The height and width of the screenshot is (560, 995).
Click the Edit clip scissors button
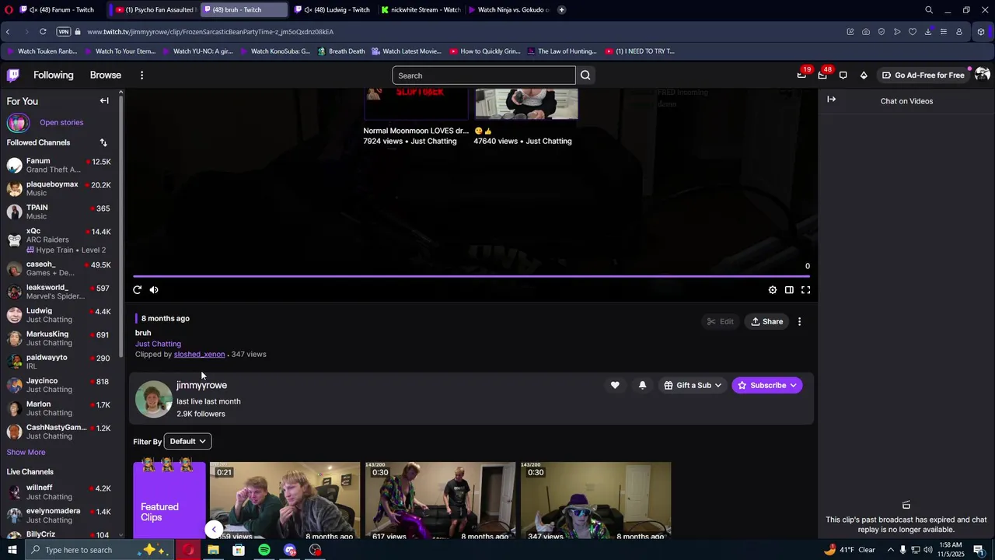[720, 321]
